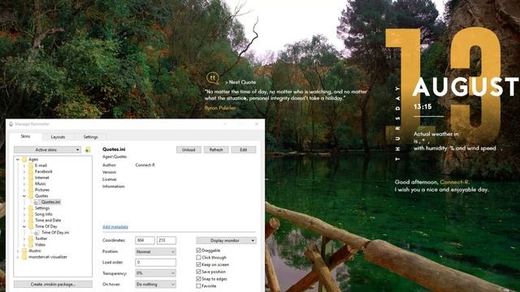Enable the Click through checkbox
Image resolution: width=520 pixels, height=292 pixels.
(x=198, y=257)
